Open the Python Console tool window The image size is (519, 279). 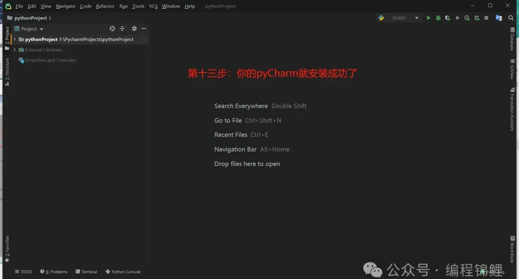point(123,272)
